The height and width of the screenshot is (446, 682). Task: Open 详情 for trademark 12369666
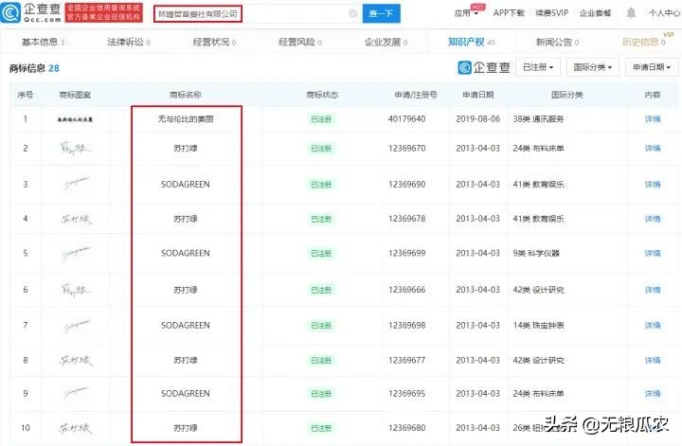point(653,290)
